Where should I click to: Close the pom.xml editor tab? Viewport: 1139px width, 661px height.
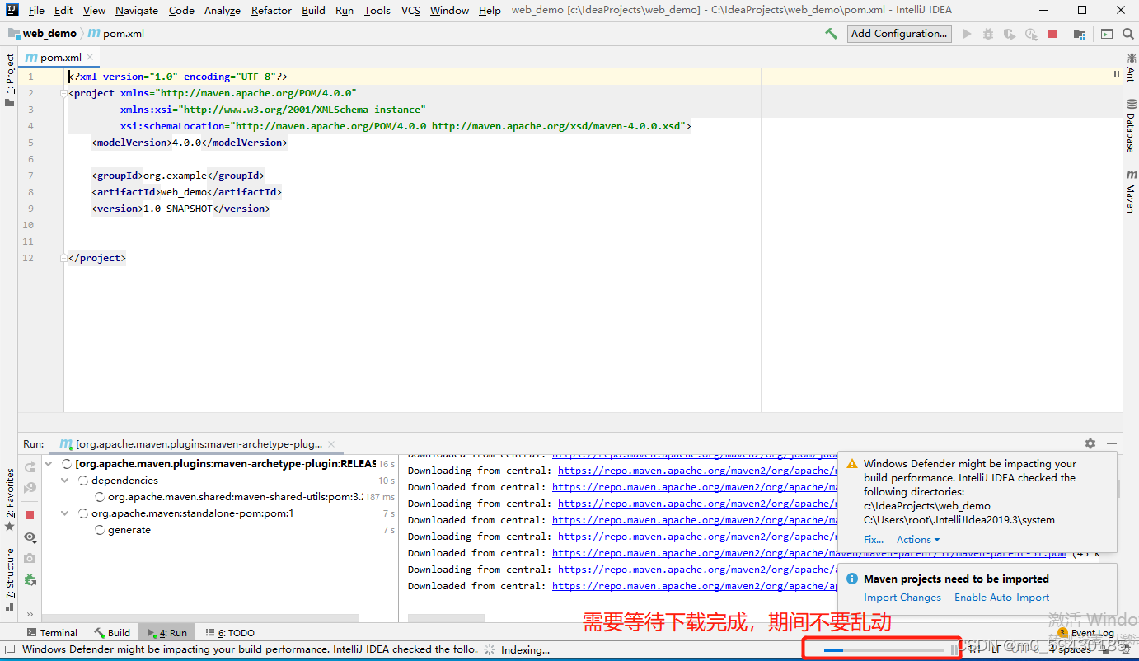(x=90, y=58)
